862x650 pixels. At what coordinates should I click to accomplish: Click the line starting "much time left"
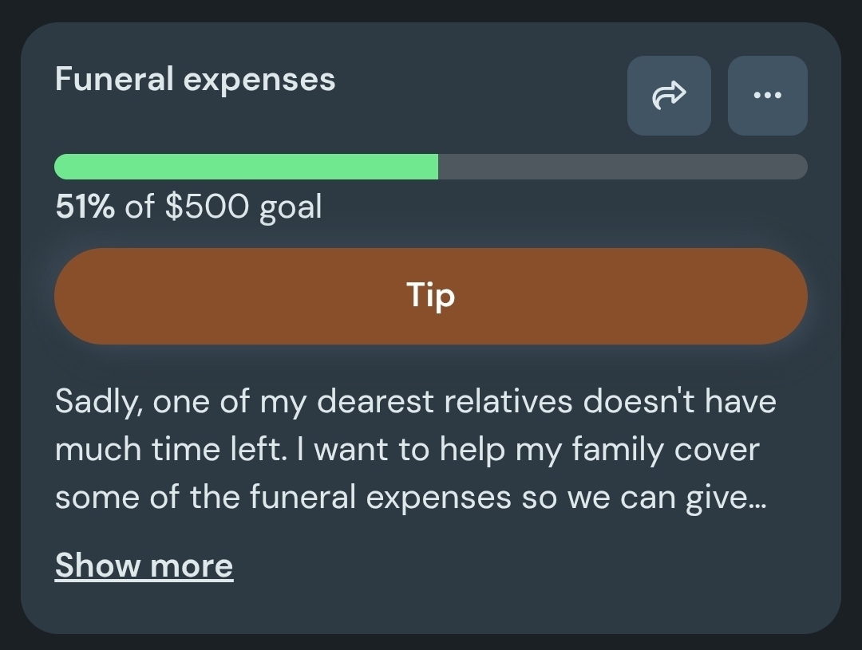coord(407,450)
